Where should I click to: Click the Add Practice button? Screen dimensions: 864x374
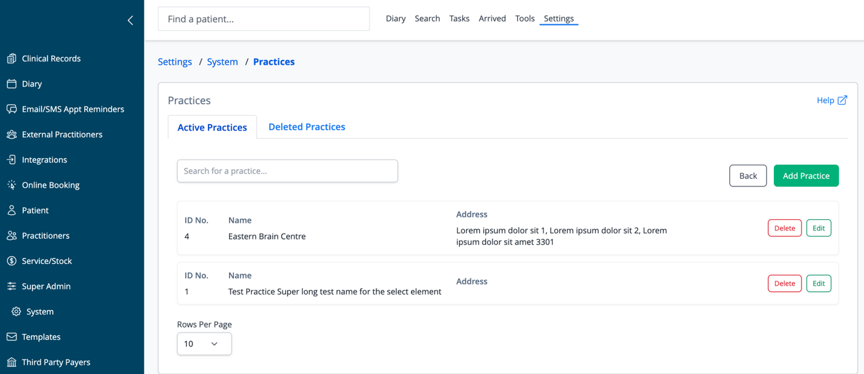[x=806, y=176]
